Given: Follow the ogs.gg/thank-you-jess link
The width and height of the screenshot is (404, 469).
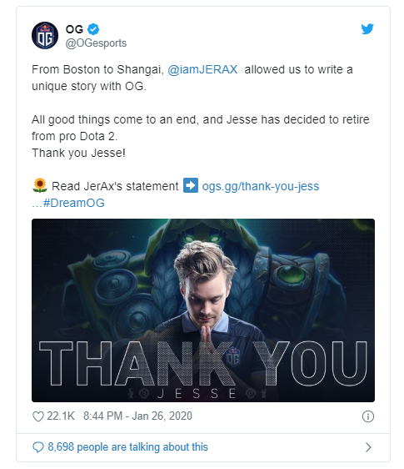Looking at the screenshot, I should pos(261,186).
